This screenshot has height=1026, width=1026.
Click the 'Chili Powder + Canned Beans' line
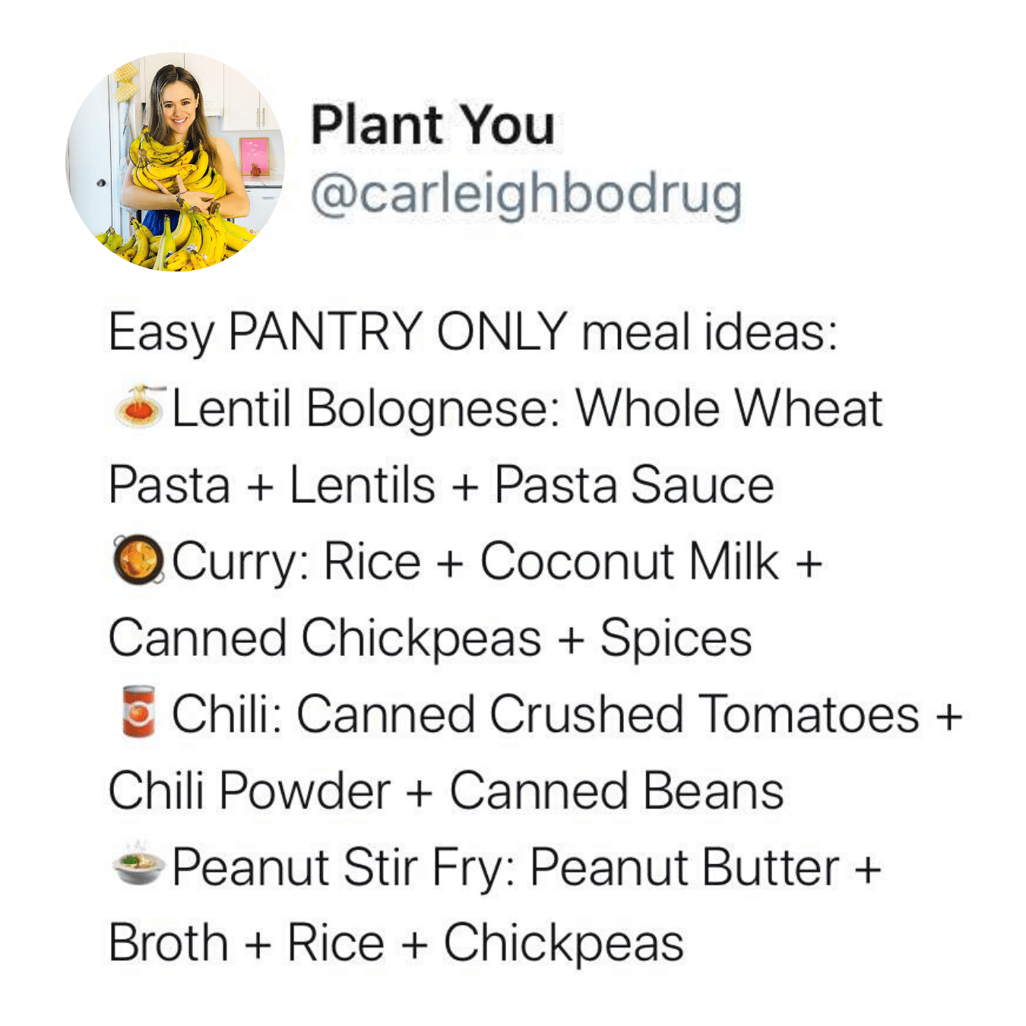point(446,791)
